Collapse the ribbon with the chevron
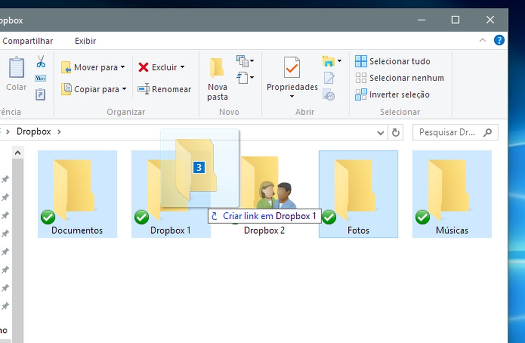Image resolution: width=525 pixels, height=343 pixels. 482,40
